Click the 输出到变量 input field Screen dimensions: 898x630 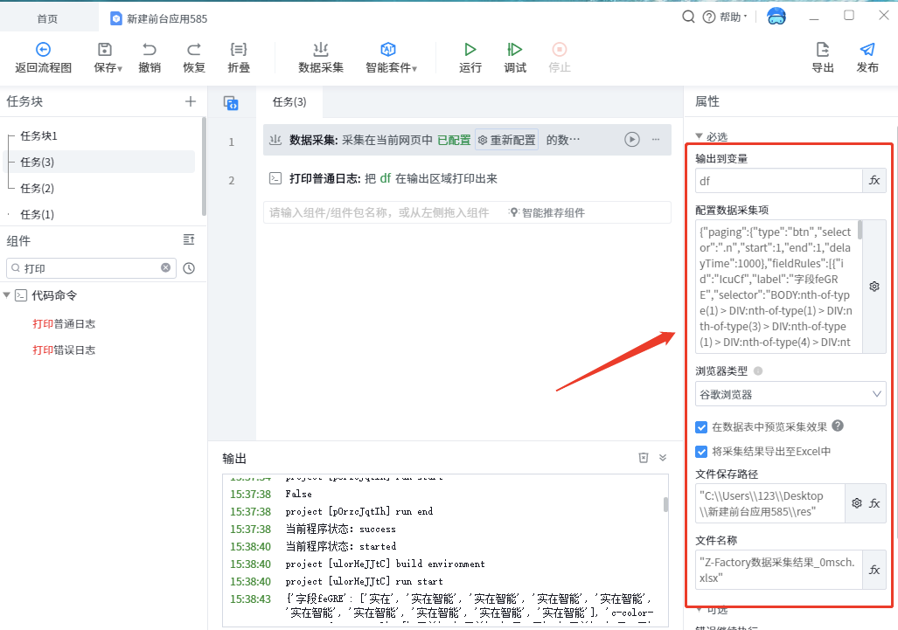(777, 181)
